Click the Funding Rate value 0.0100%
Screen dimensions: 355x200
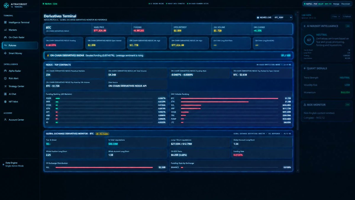[238, 155]
